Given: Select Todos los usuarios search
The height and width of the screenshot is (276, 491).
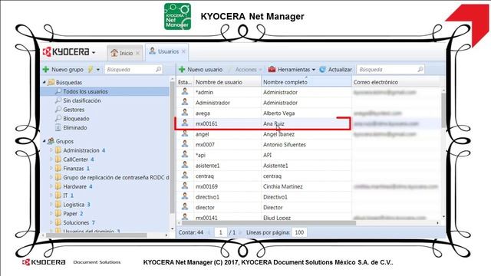Looking at the screenshot, I should 85,91.
